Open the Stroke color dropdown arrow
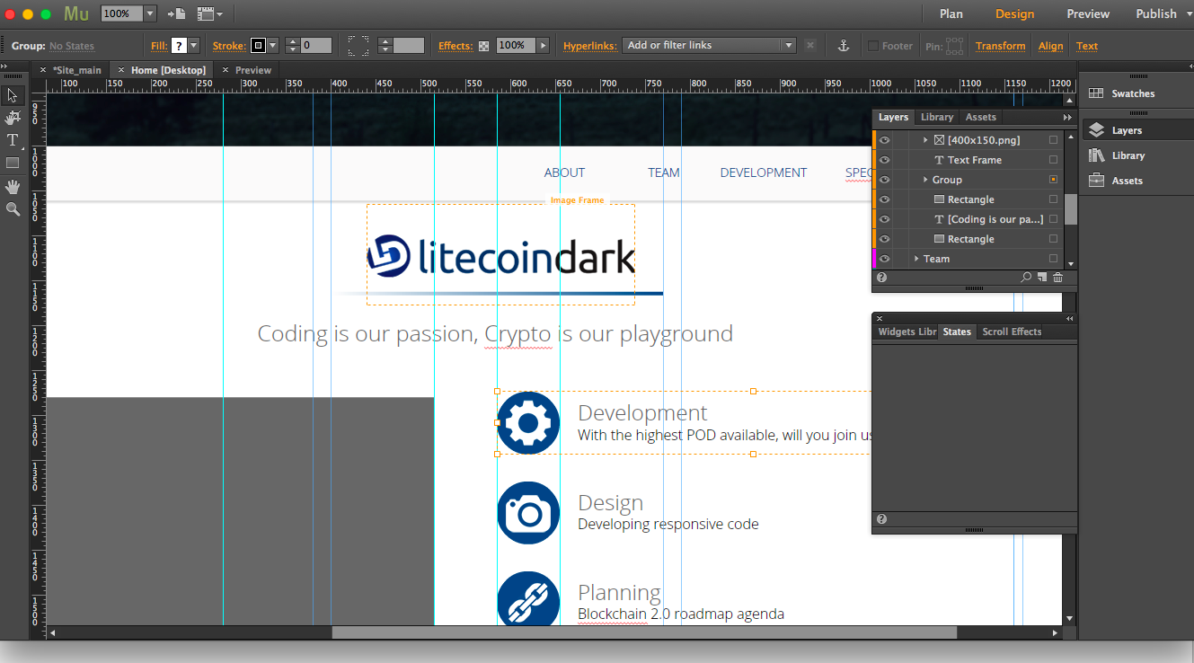The width and height of the screenshot is (1194, 663). (x=272, y=46)
